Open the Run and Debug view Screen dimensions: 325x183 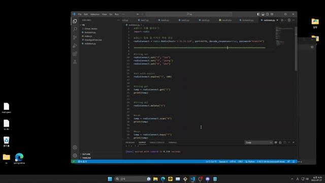coord(75,46)
